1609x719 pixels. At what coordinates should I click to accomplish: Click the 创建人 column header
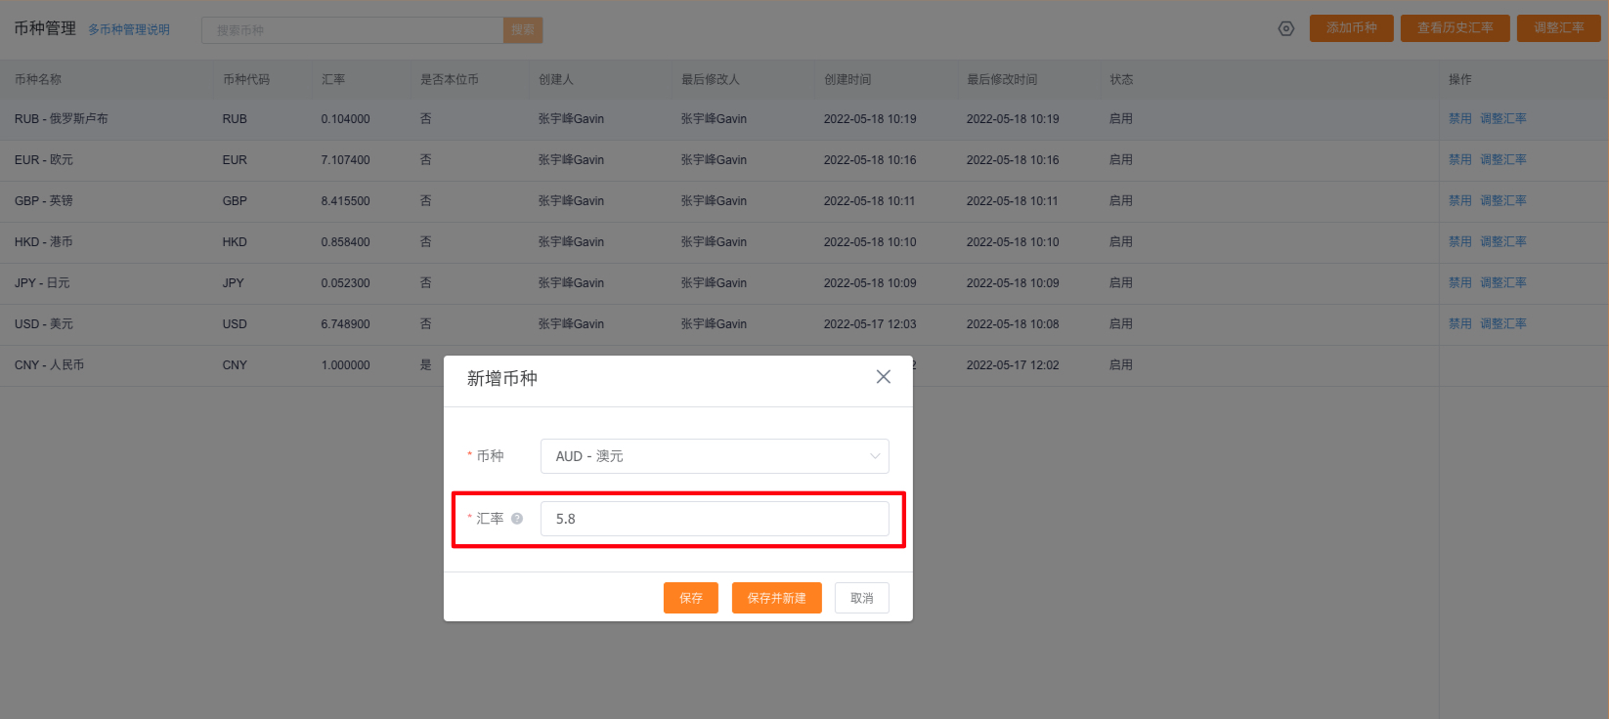tap(556, 80)
